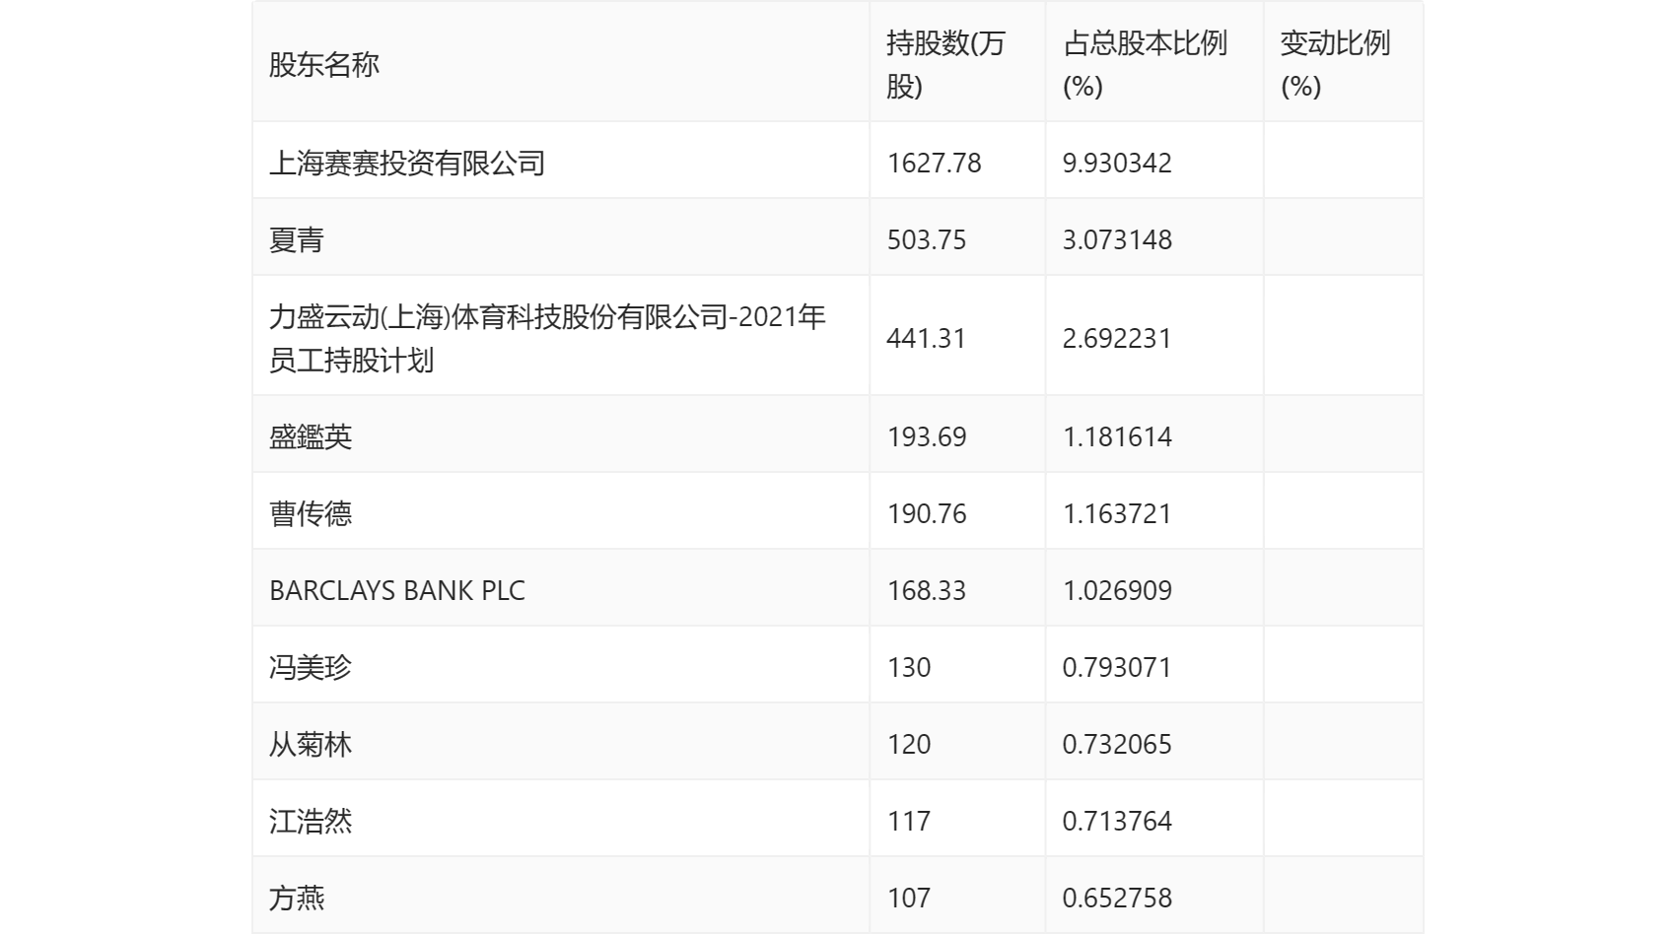Click the value 120

(909, 744)
